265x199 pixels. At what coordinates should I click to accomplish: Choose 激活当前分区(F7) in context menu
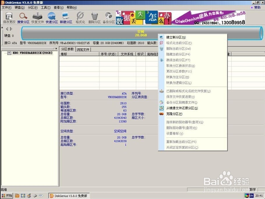[193, 60]
